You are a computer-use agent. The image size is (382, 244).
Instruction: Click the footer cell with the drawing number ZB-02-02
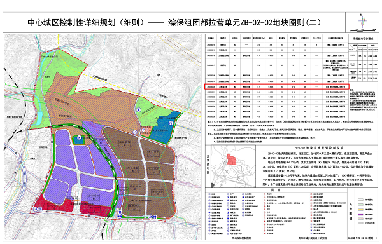pyautogui.click(x=363, y=238)
